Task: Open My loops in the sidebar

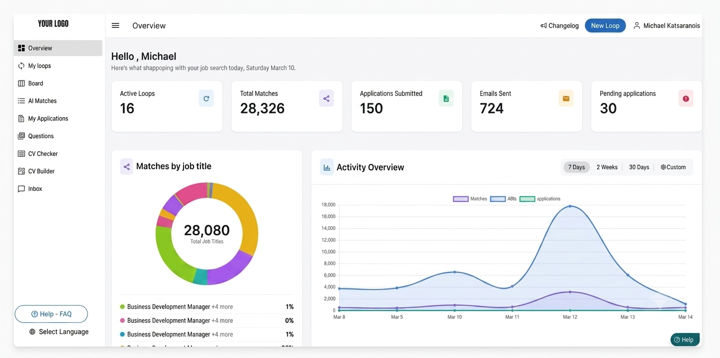Action: pyautogui.click(x=58, y=66)
